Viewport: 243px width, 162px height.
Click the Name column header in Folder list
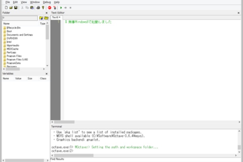point(6,24)
